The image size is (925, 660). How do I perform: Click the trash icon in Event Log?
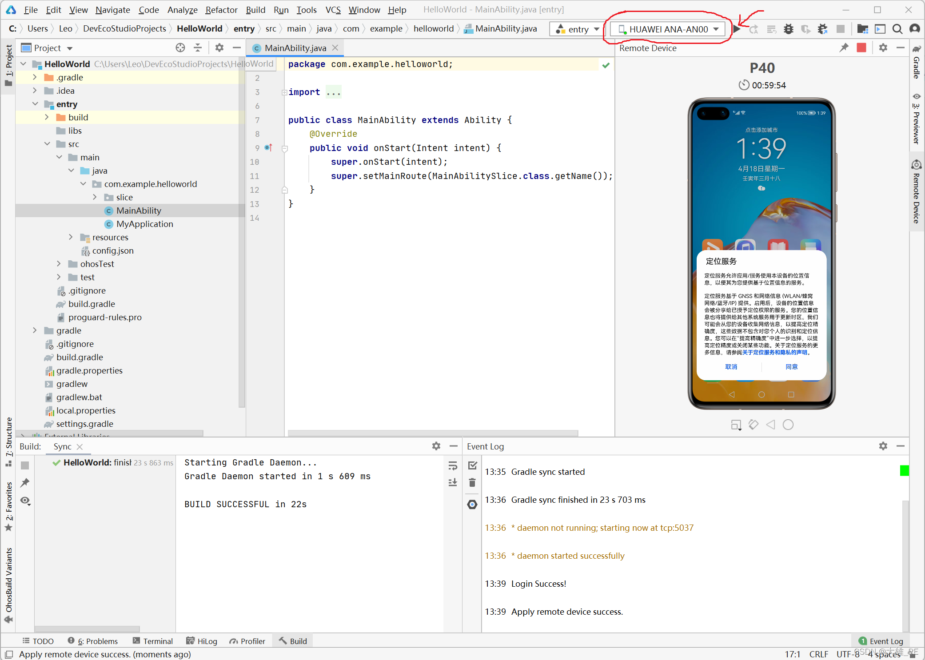click(472, 483)
